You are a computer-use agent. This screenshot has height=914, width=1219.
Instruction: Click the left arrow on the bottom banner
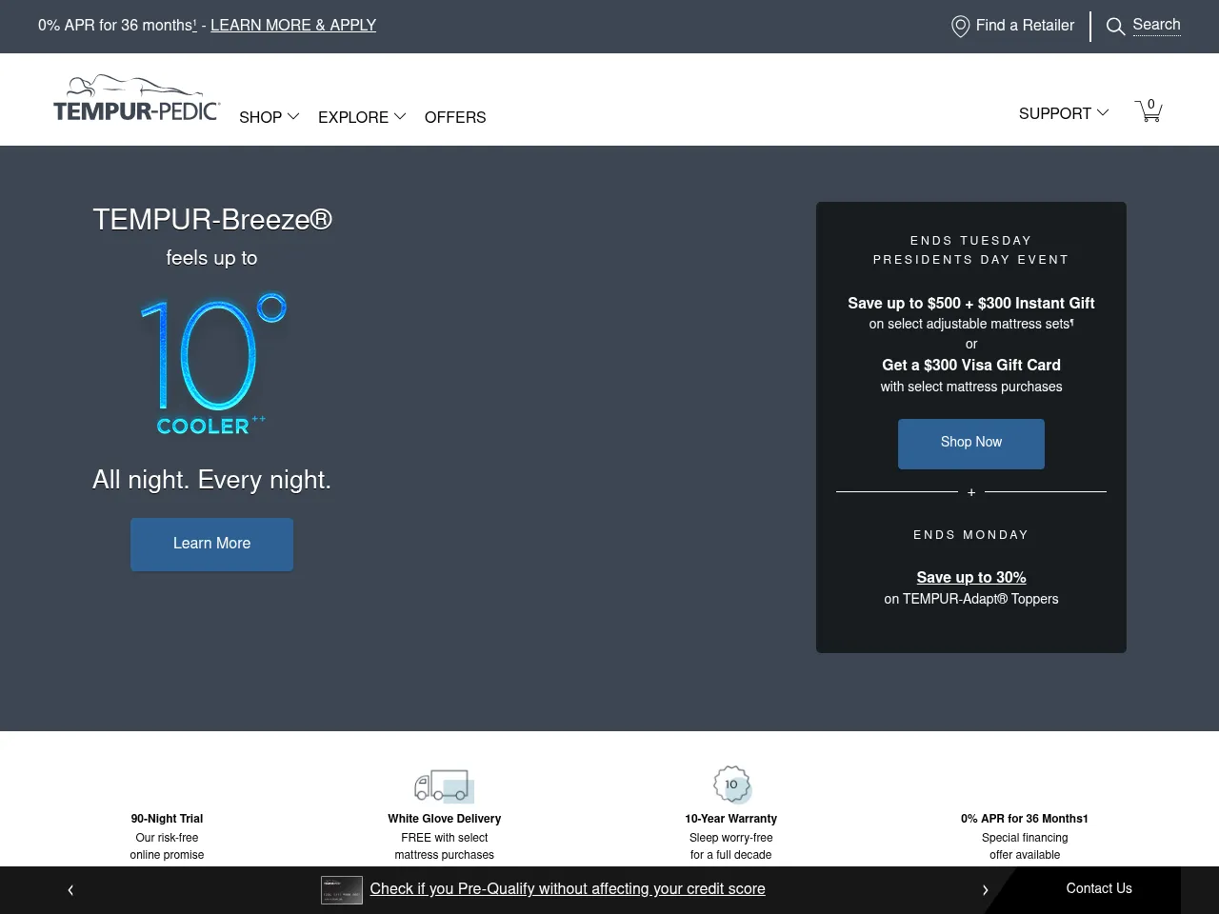70,890
